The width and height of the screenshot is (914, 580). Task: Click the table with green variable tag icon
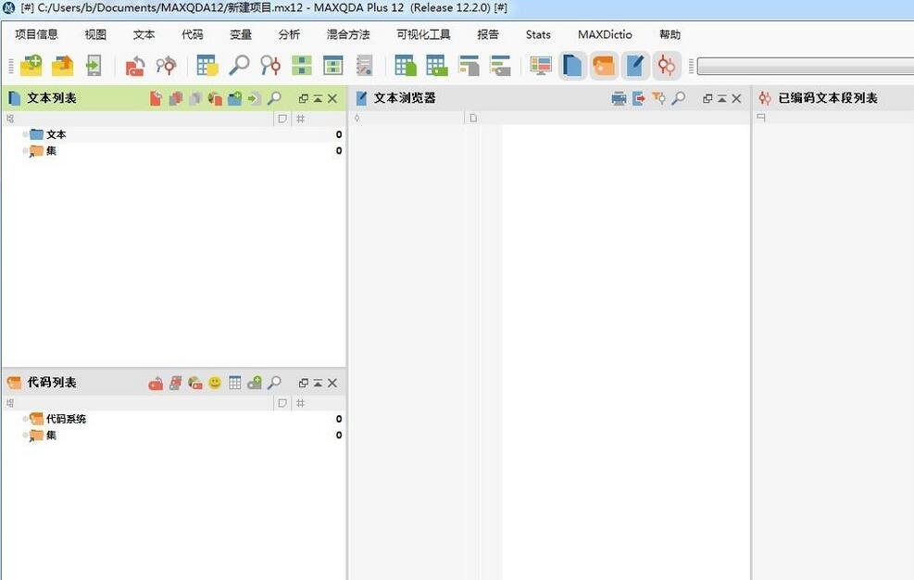[436, 66]
